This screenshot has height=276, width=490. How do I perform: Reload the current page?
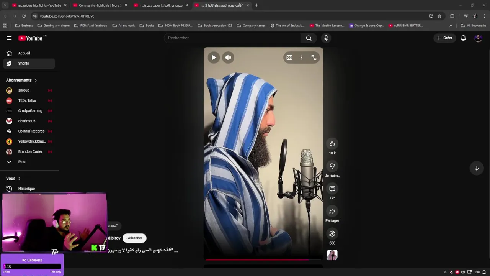tap(24, 16)
